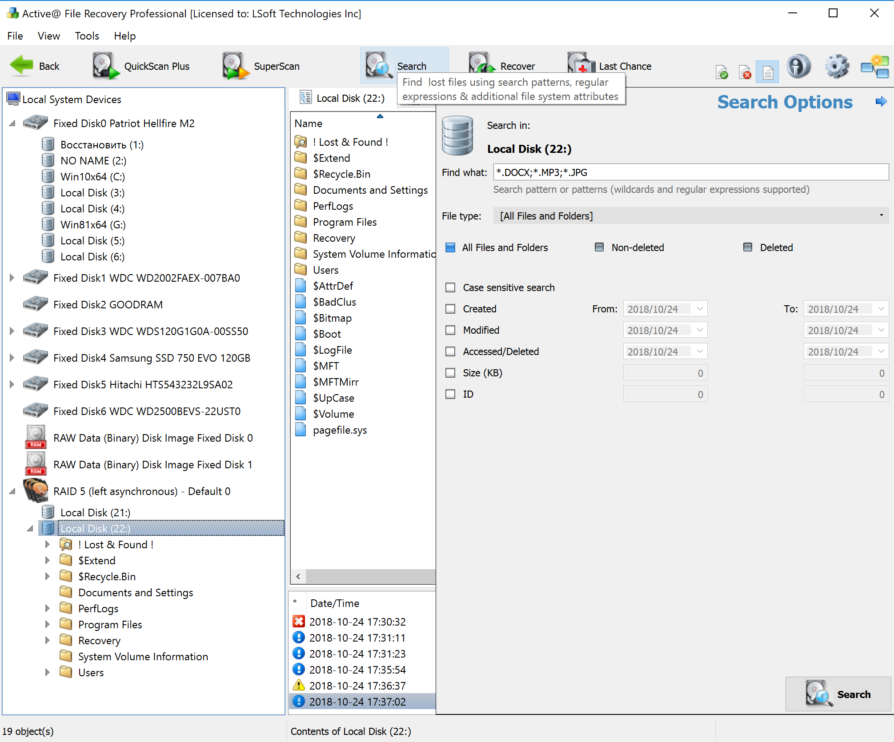Open the Modified To date dropdown
Screen dimensions: 894x742
coord(881,330)
